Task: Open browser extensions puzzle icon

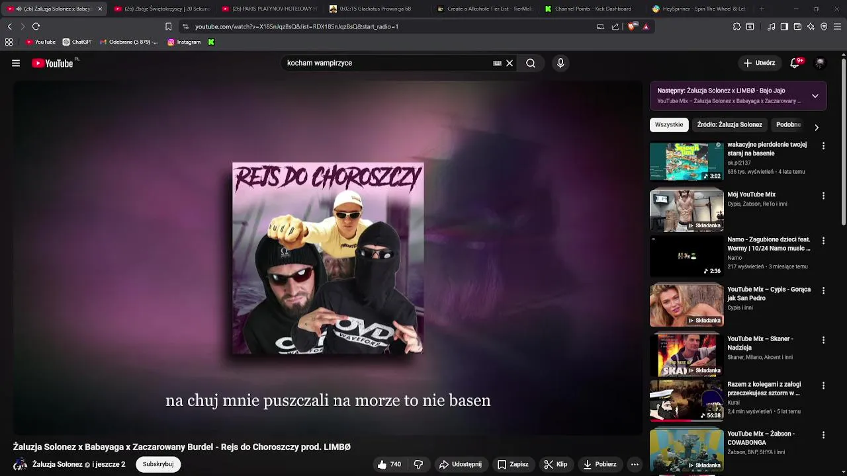Action: (x=736, y=26)
